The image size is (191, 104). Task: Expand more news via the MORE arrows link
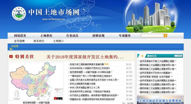128,103
